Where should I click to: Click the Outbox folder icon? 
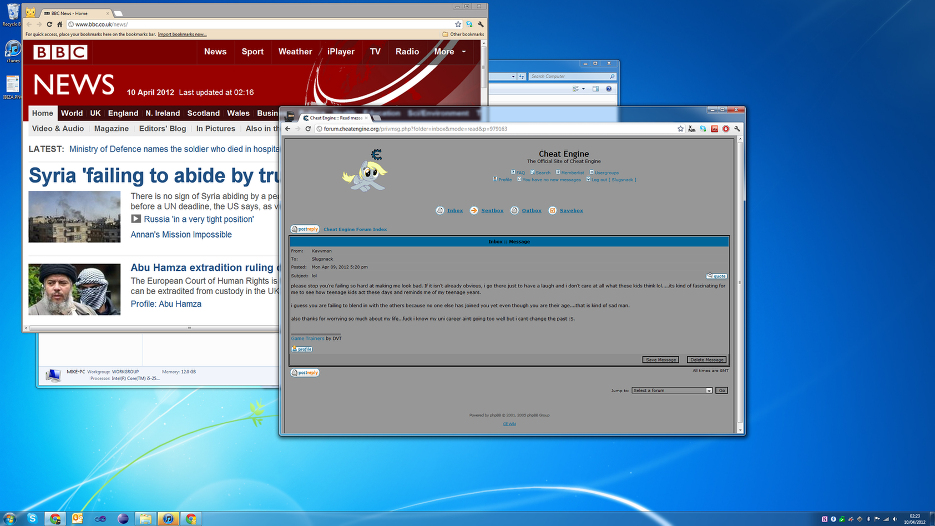(514, 210)
